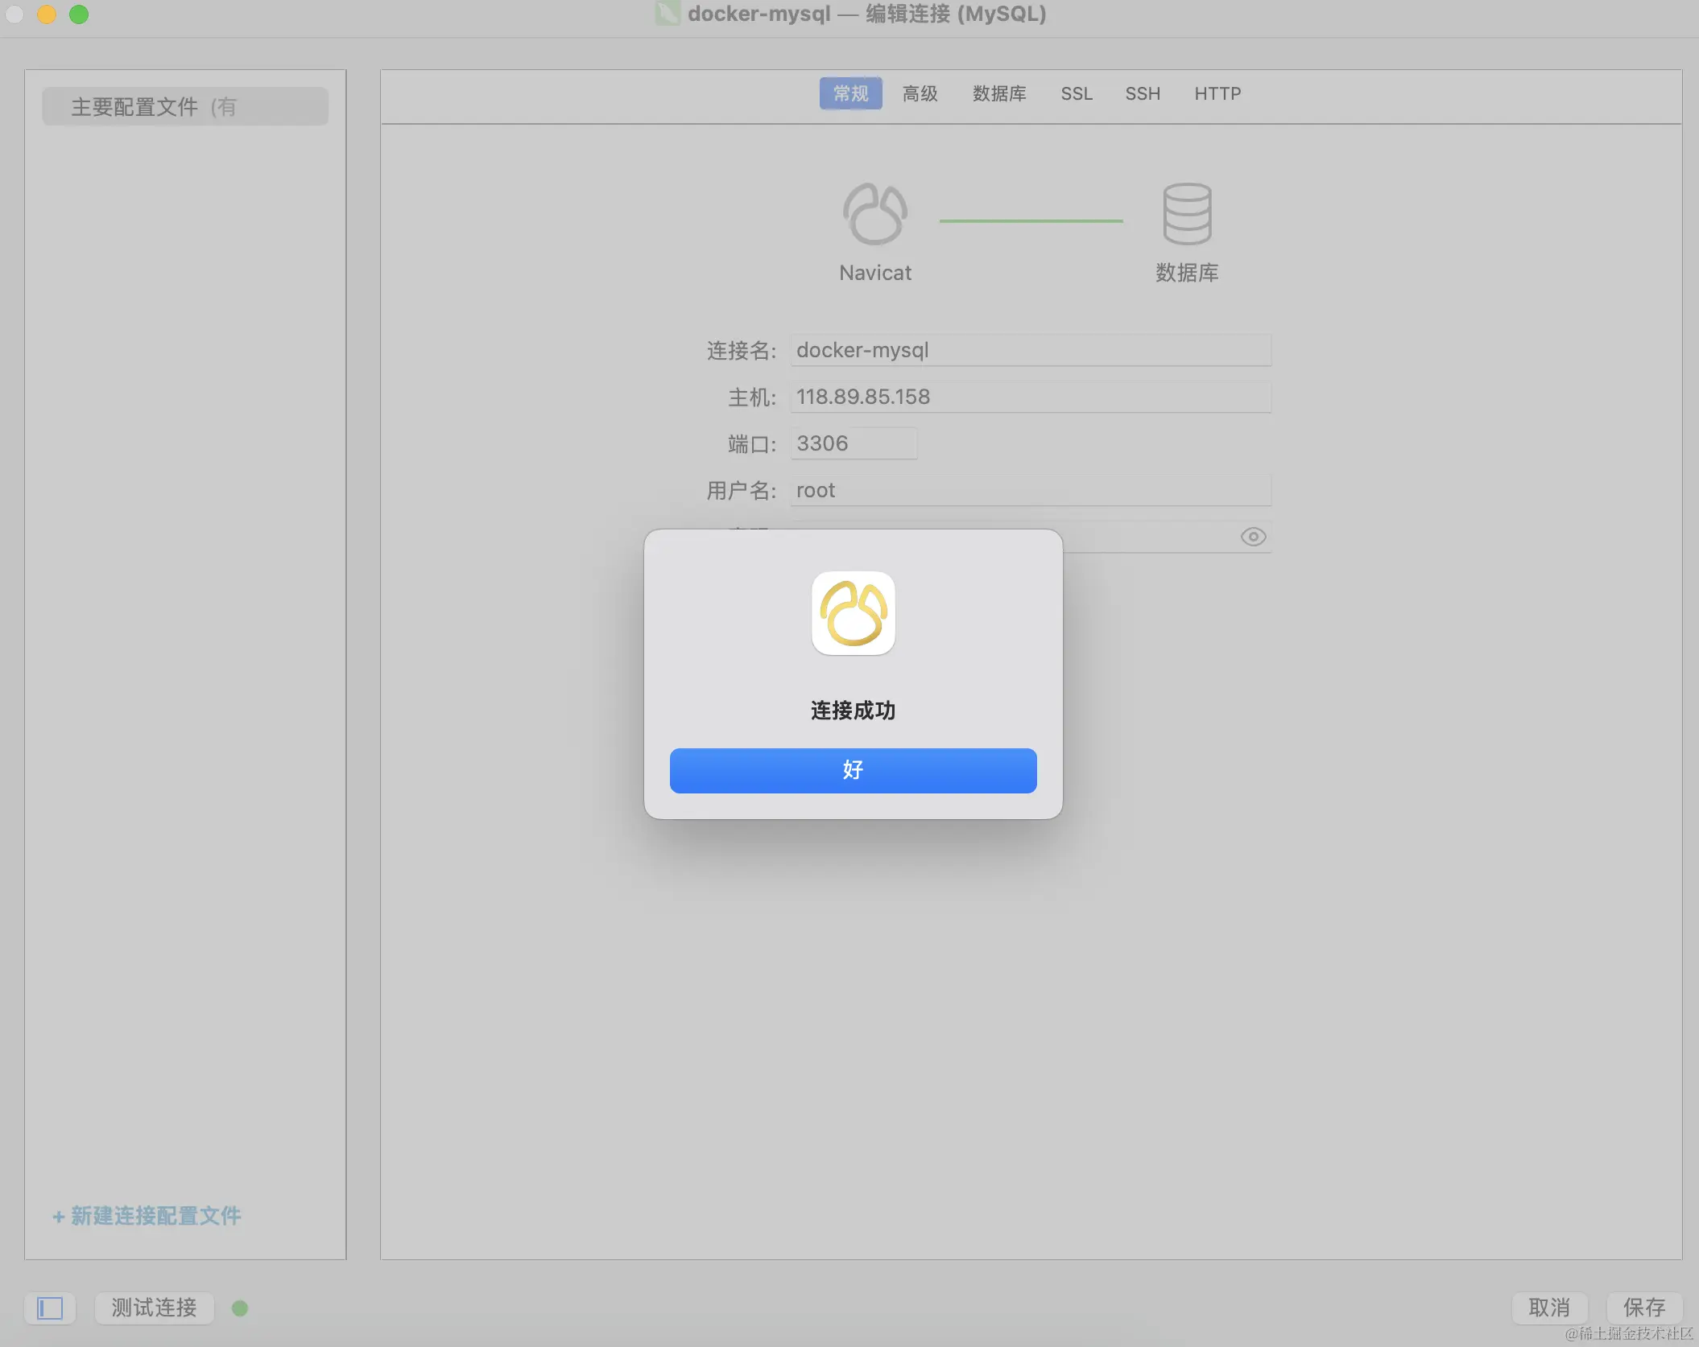Select the SSL tab
The image size is (1699, 1347).
[x=1076, y=93]
